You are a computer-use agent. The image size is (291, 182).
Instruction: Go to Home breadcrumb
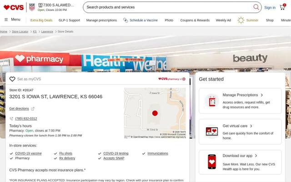point(4,31)
